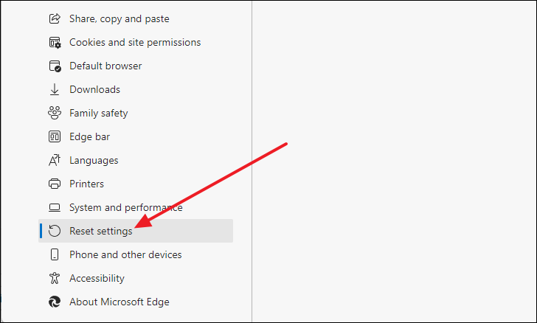Go to Downloads settings page
This screenshot has height=323, width=537.
pyautogui.click(x=94, y=89)
